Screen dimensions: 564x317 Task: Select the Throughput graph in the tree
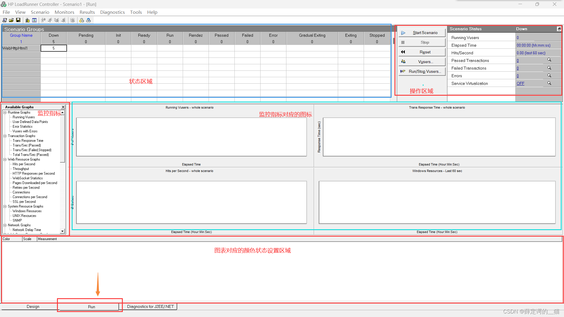21,169
